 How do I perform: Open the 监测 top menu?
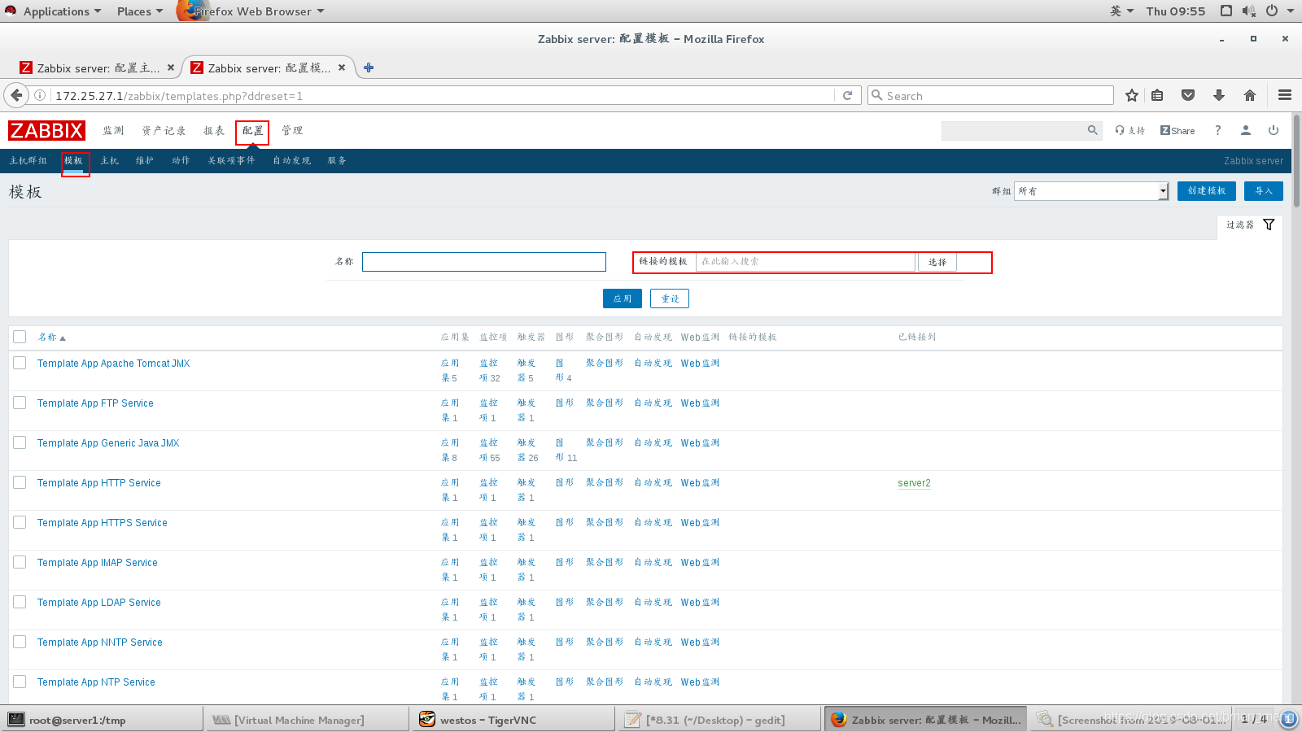pos(113,130)
